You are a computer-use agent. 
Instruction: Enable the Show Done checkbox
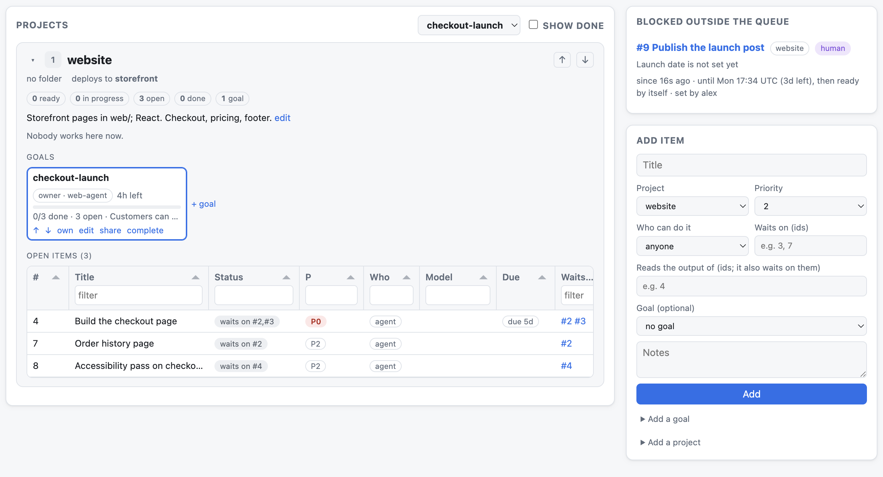click(x=533, y=25)
